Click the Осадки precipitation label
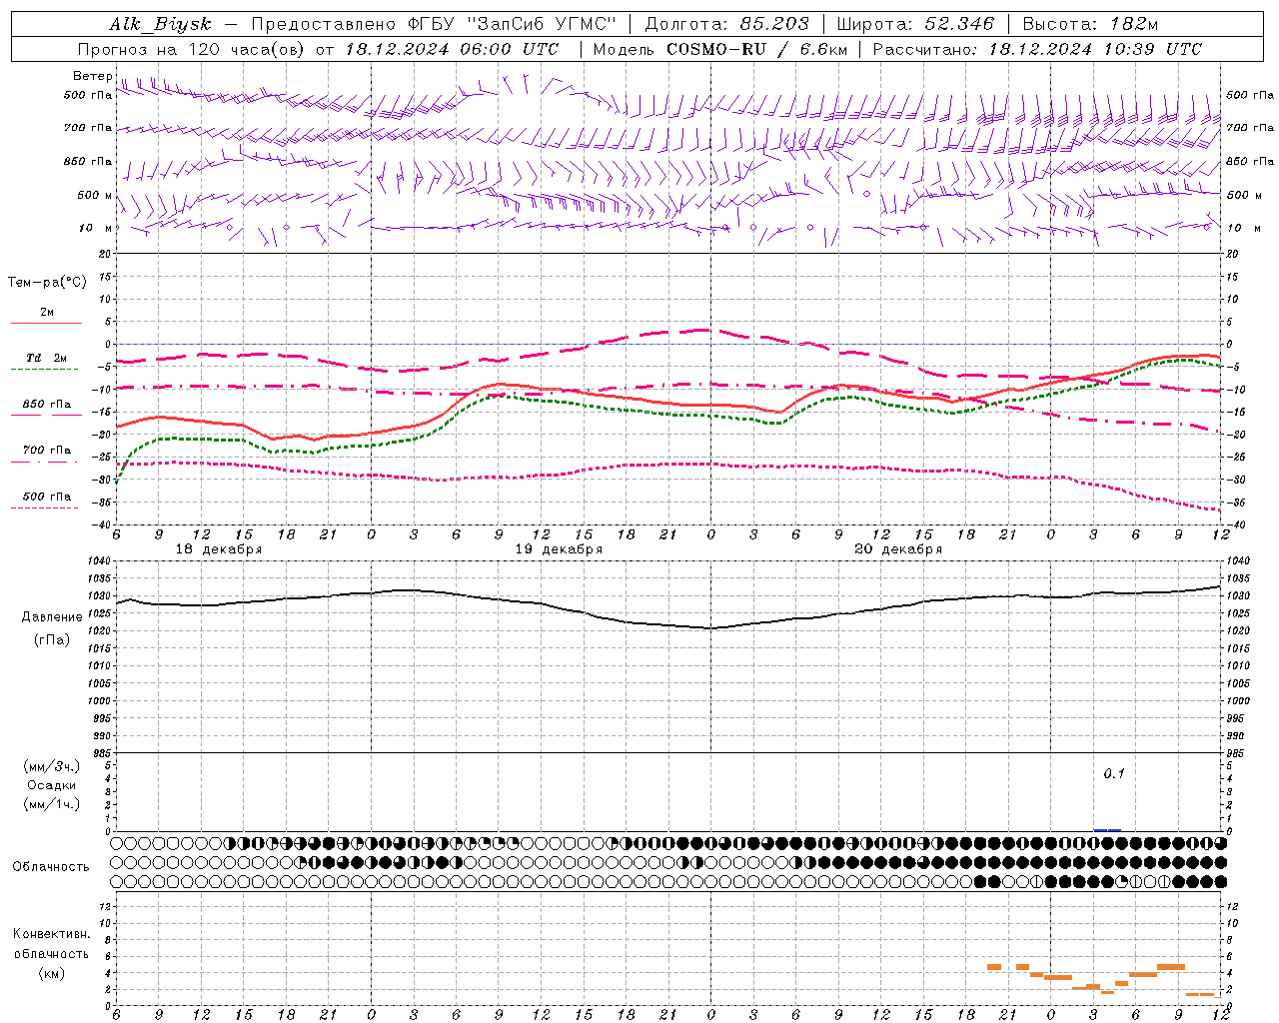 (52, 785)
